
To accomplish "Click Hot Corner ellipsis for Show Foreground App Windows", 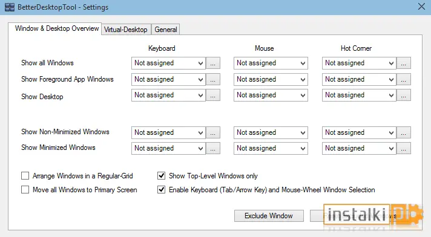I will (x=404, y=79).
